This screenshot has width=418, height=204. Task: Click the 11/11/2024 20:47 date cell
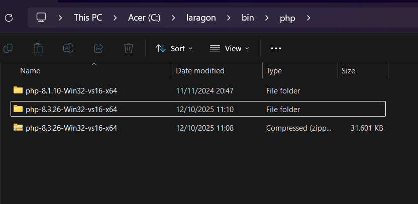point(205,91)
